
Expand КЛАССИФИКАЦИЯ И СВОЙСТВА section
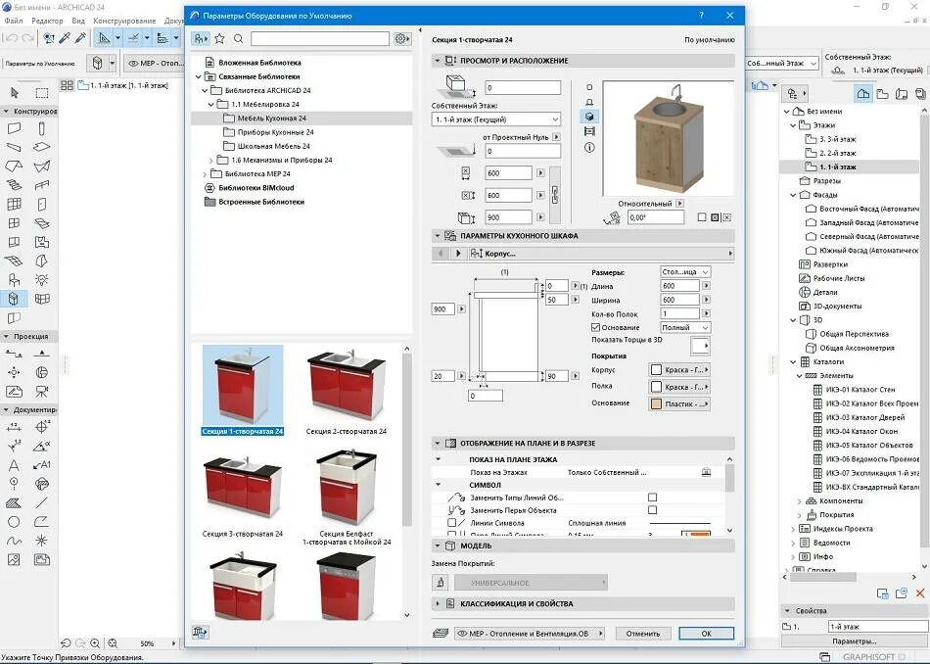(438, 603)
